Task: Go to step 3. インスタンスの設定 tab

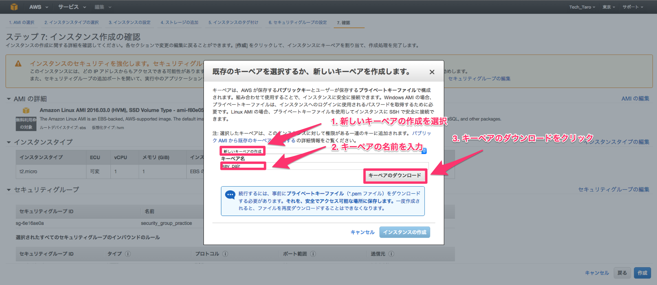Action: (x=129, y=23)
